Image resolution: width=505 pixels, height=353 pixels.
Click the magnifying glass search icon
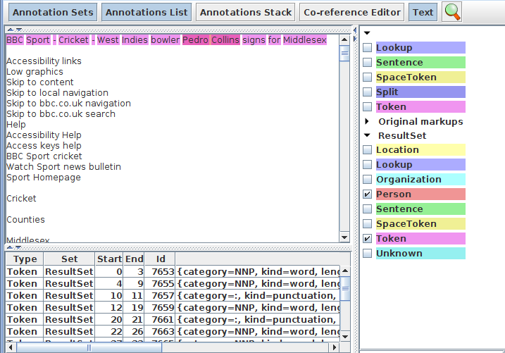(x=451, y=12)
